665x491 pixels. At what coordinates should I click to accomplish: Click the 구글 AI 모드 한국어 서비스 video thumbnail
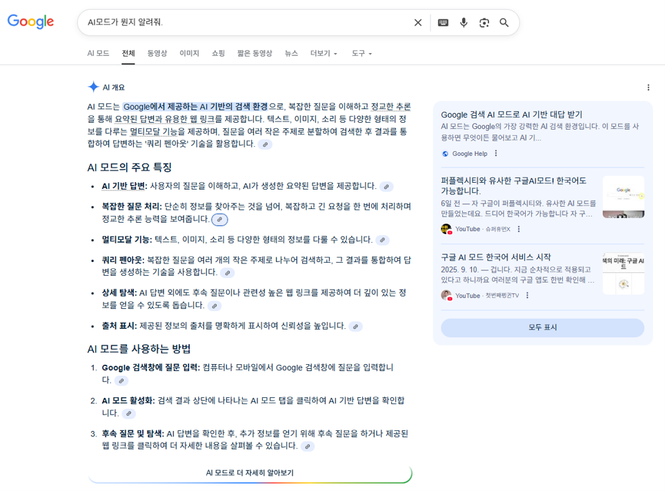click(x=624, y=274)
